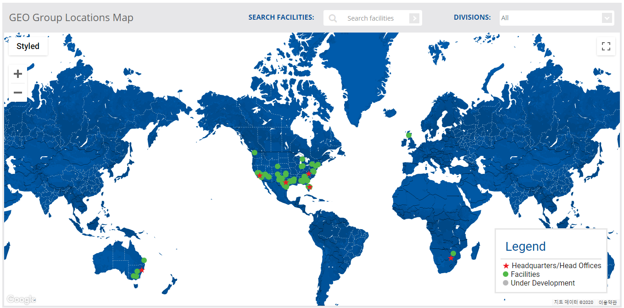
Task: Toggle fullscreen map view
Action: 606,46
